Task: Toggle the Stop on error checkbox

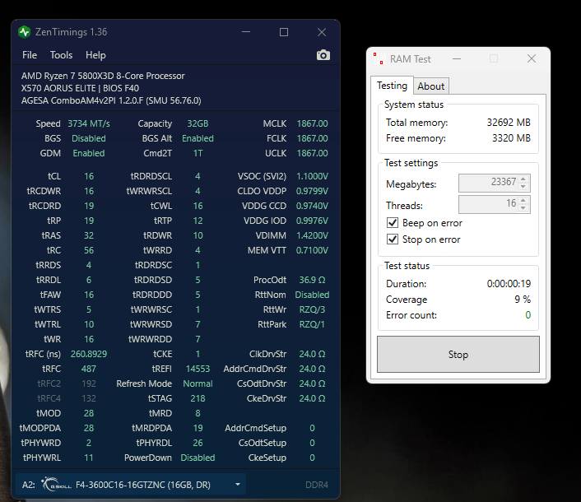Action: [393, 239]
